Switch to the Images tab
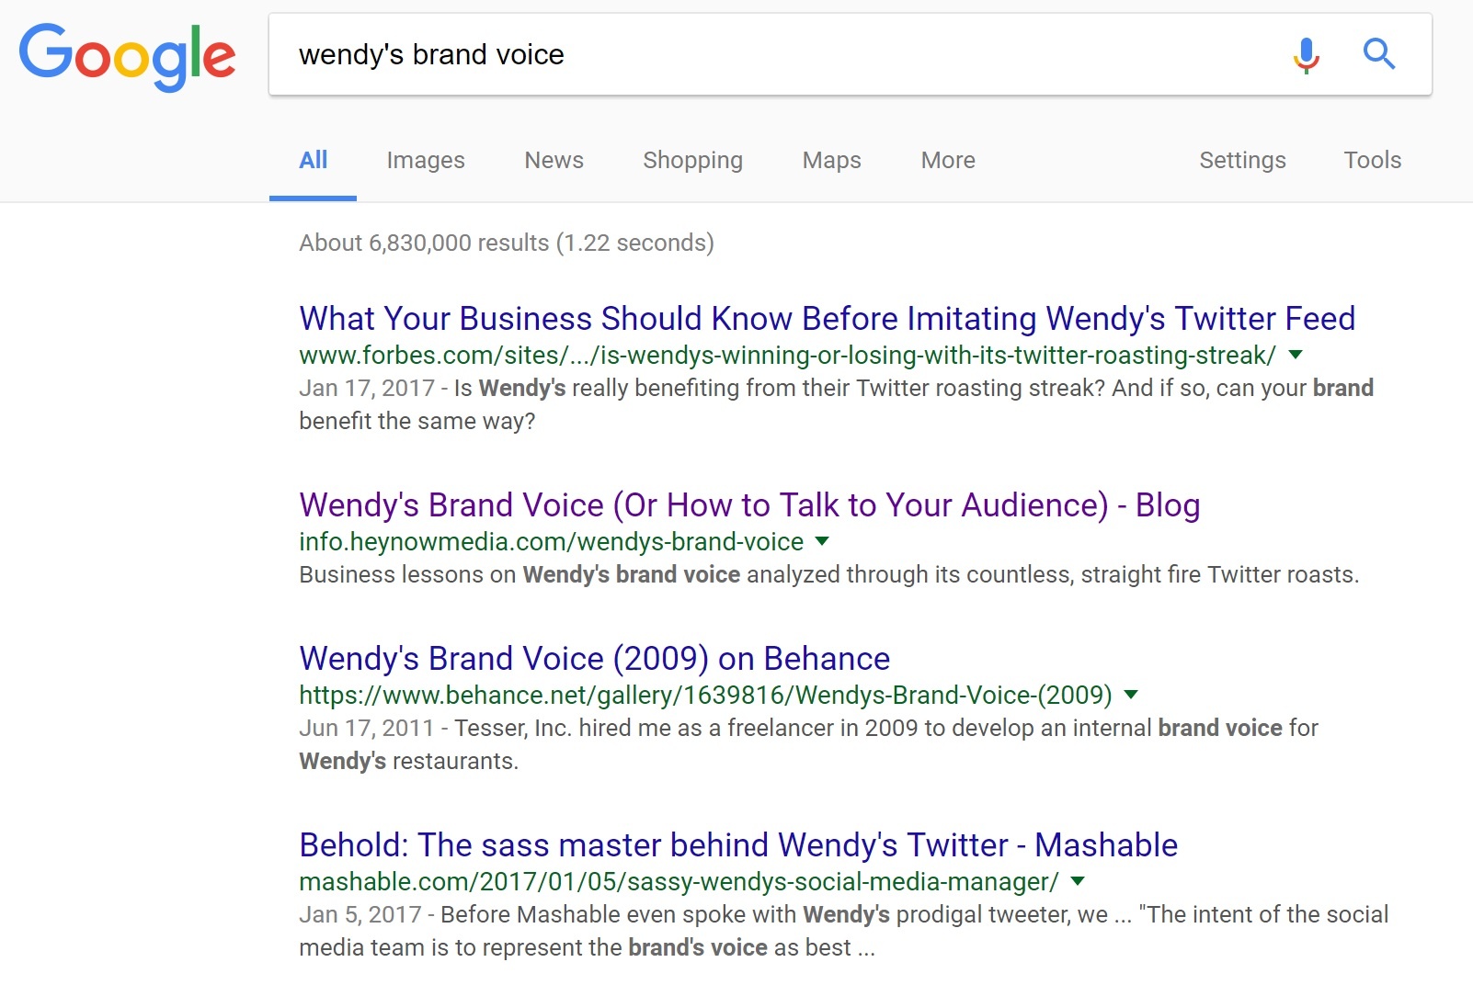The height and width of the screenshot is (985, 1473). tap(426, 160)
